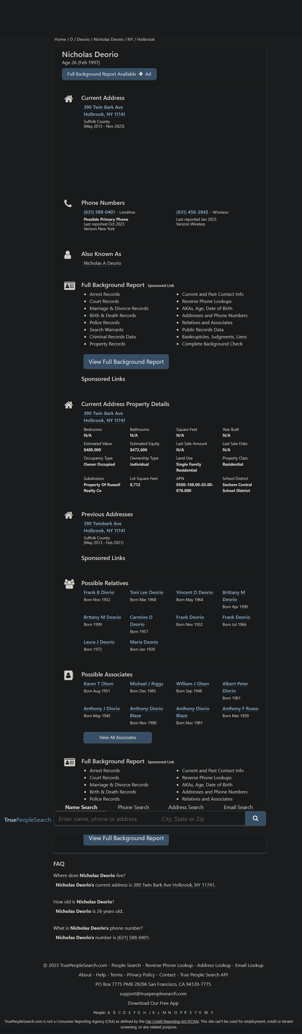Viewport: 302px width, 1034px height.
Task: Go to Home in the breadcrumb
Action: 60,39
